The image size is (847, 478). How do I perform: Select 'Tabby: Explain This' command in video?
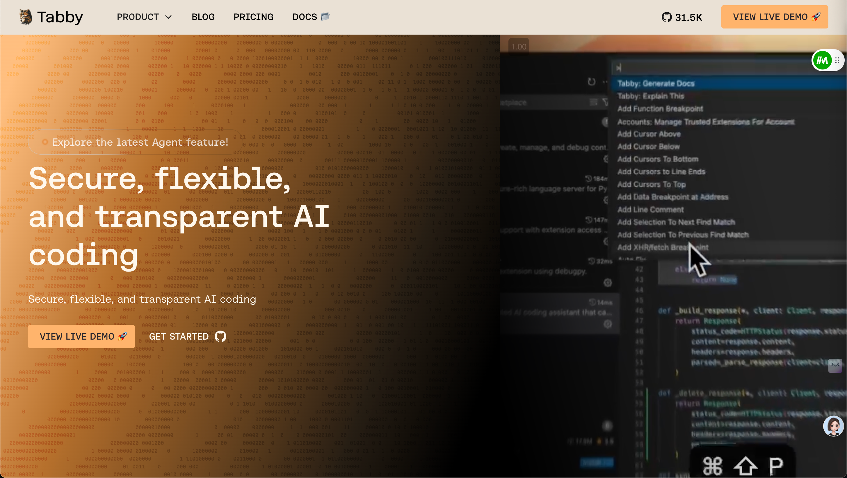click(729, 96)
